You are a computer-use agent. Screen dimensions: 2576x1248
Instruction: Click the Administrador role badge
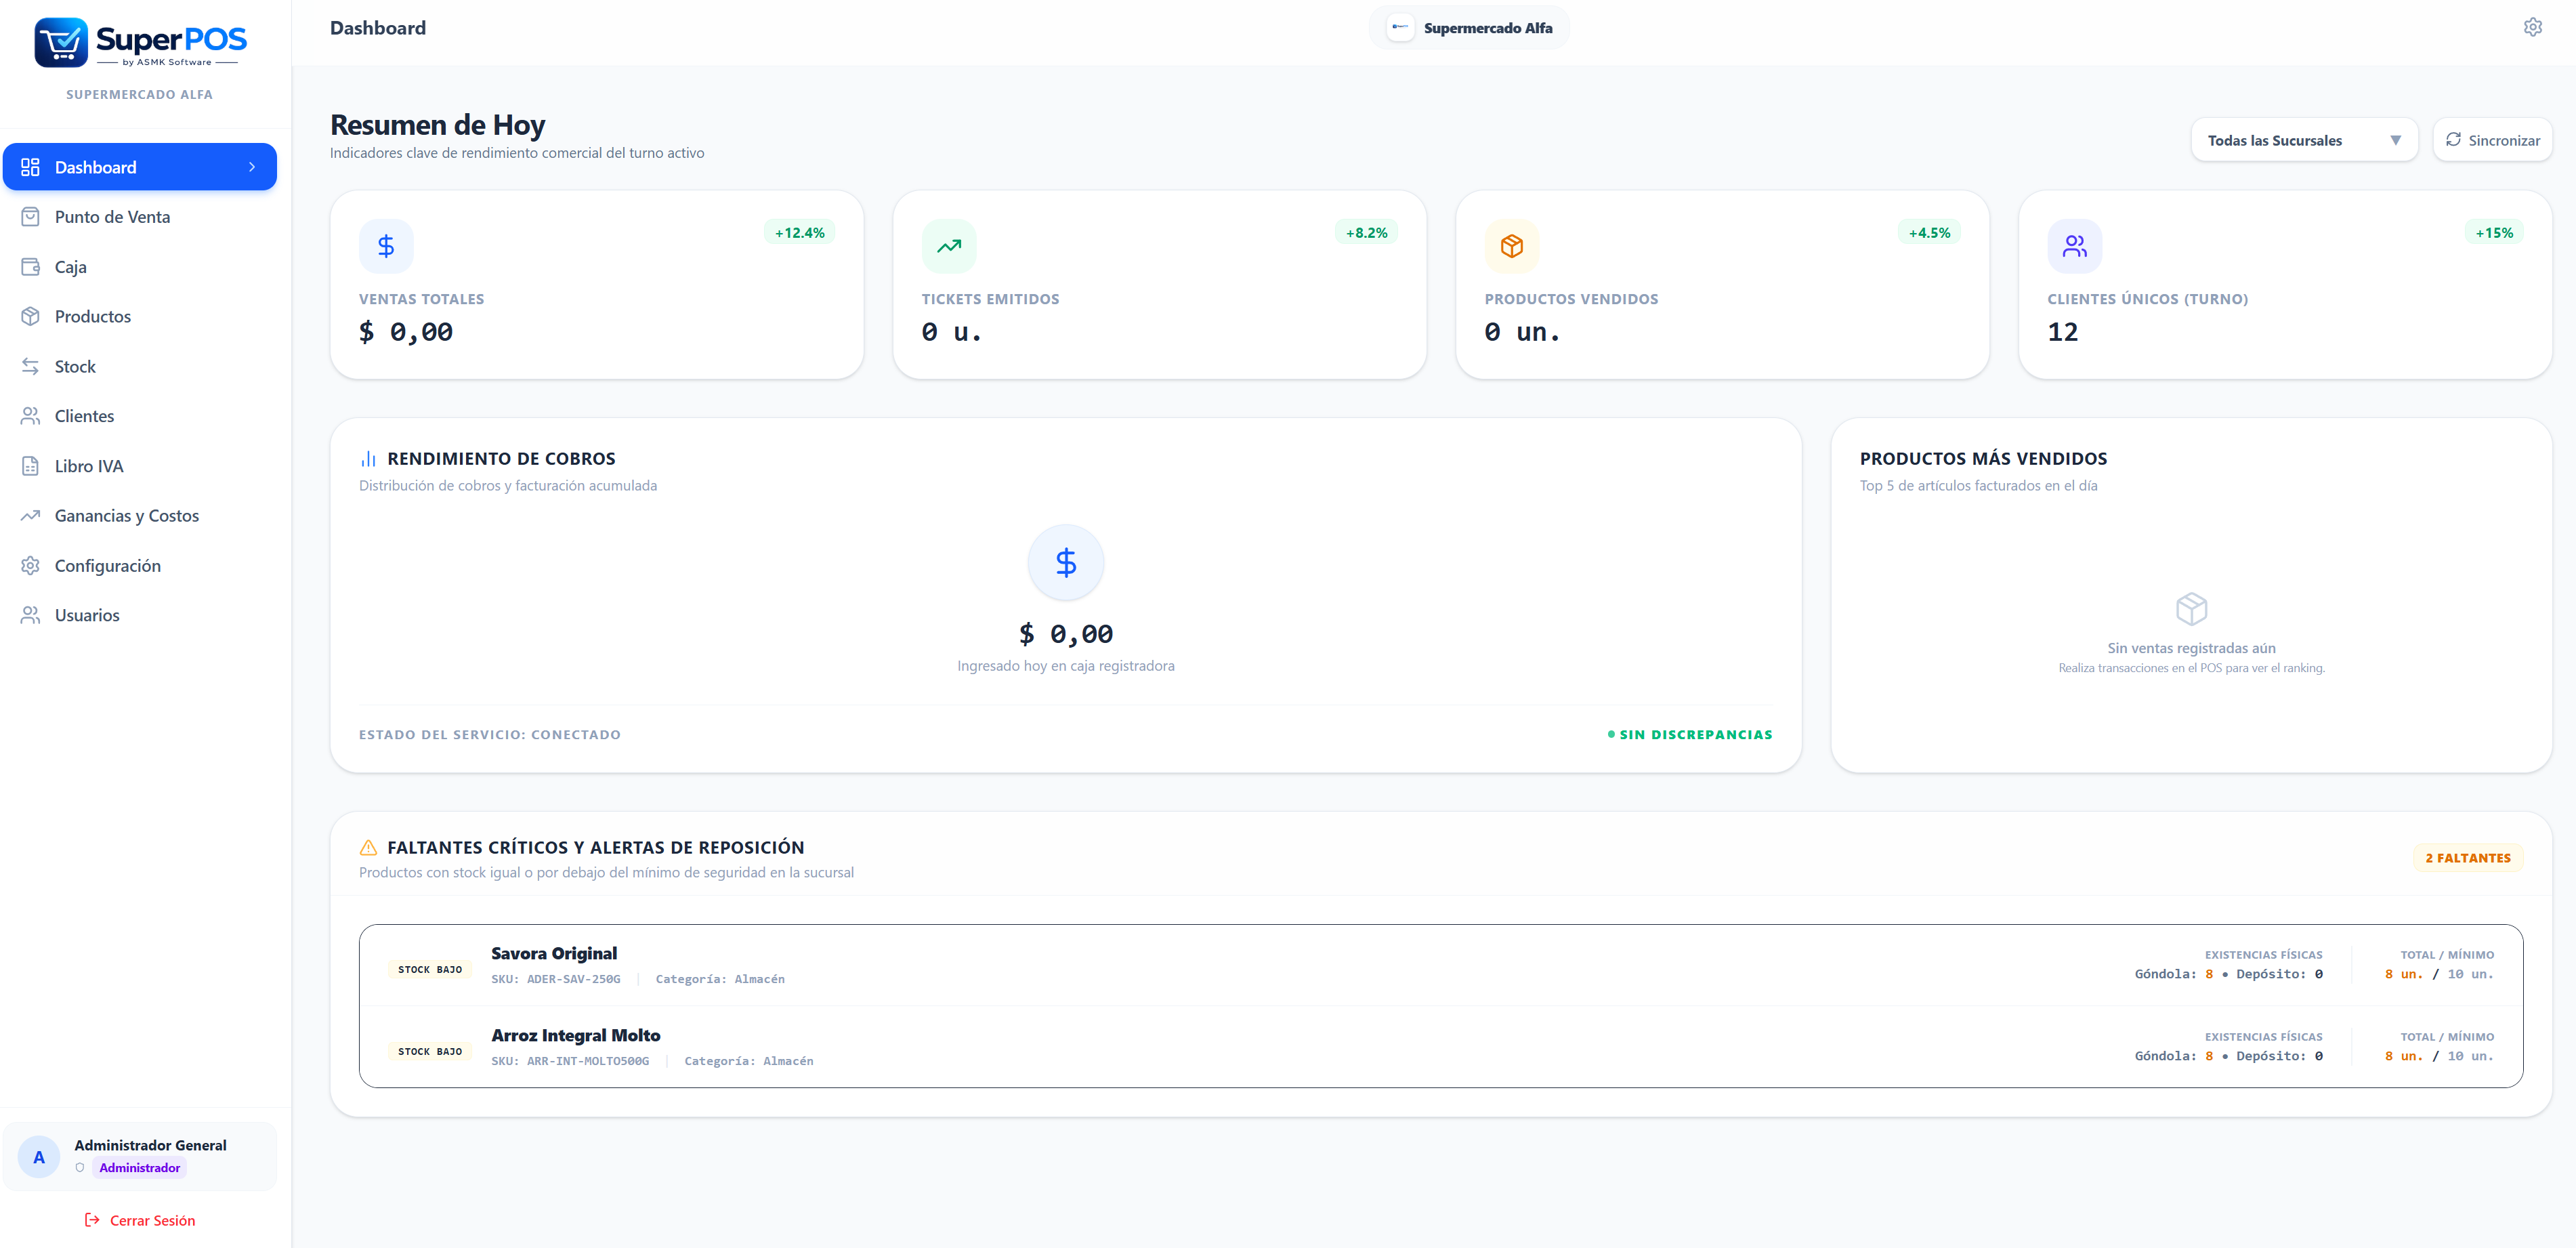point(139,1168)
